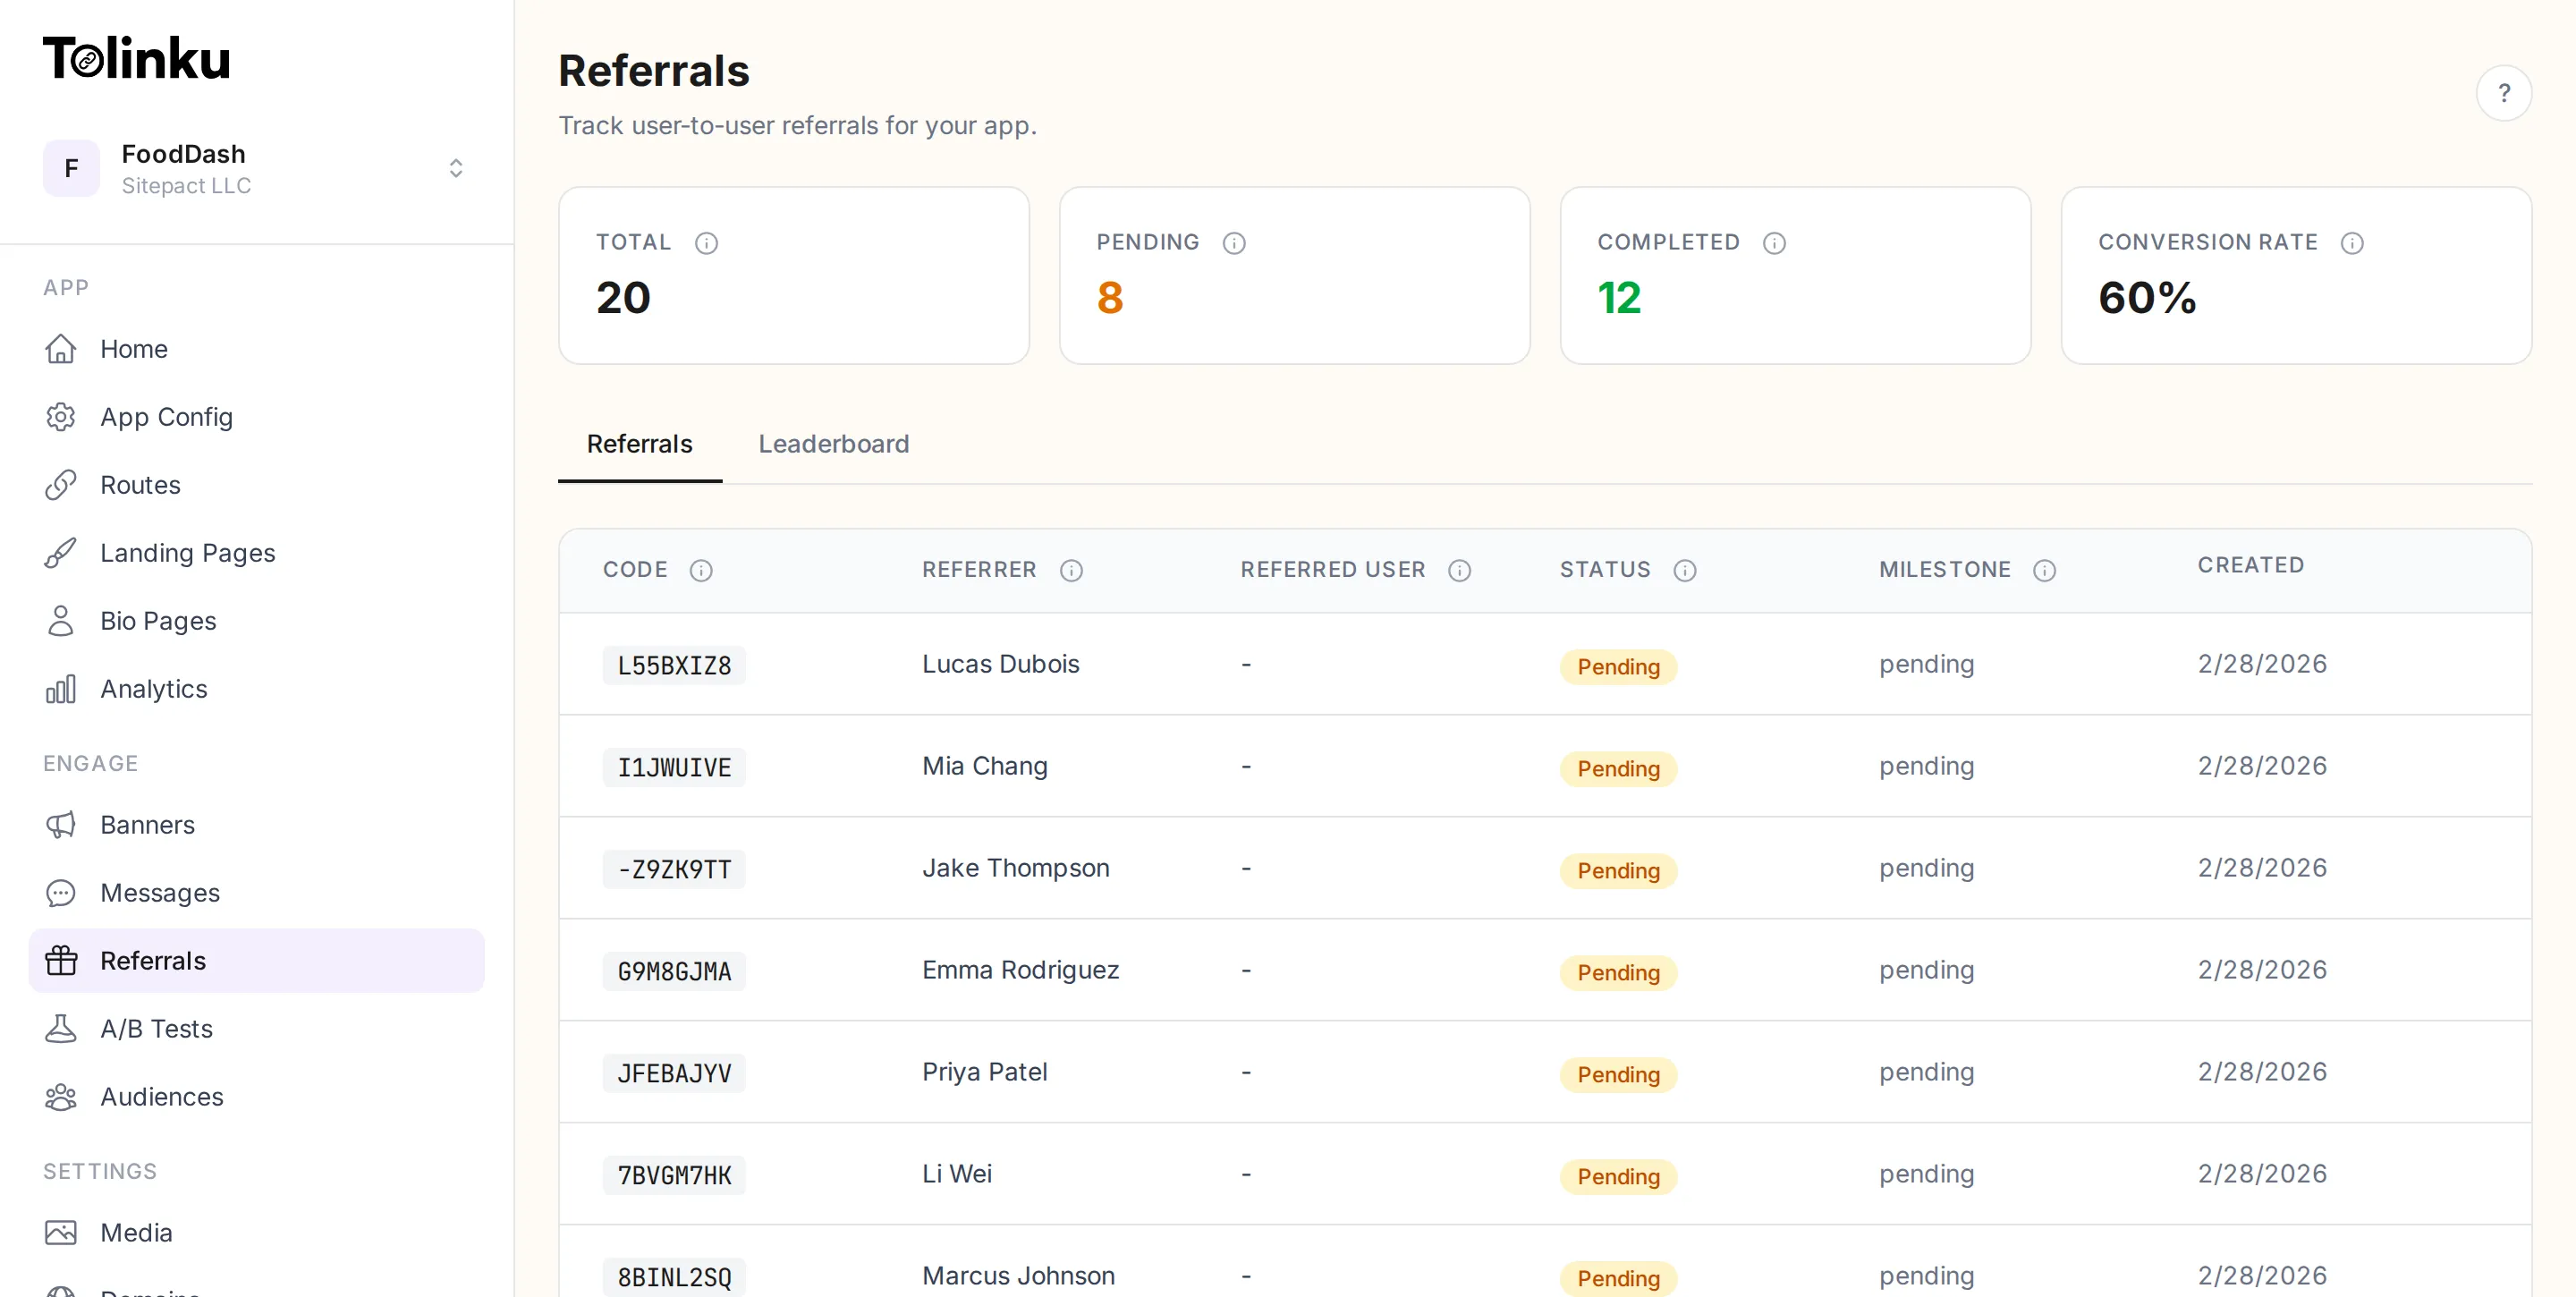Viewport: 2576px width, 1297px height.
Task: Open Messages via the chat bubble icon
Action: (61, 893)
